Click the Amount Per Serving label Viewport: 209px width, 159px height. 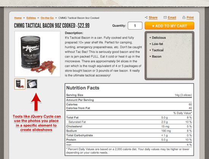[x=80, y=100]
